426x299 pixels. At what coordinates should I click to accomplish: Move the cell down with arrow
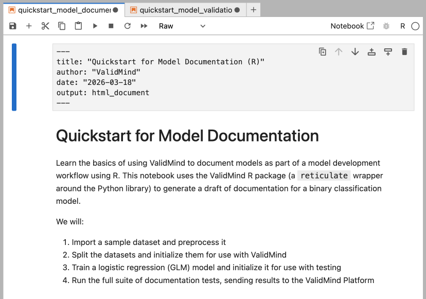click(x=355, y=51)
